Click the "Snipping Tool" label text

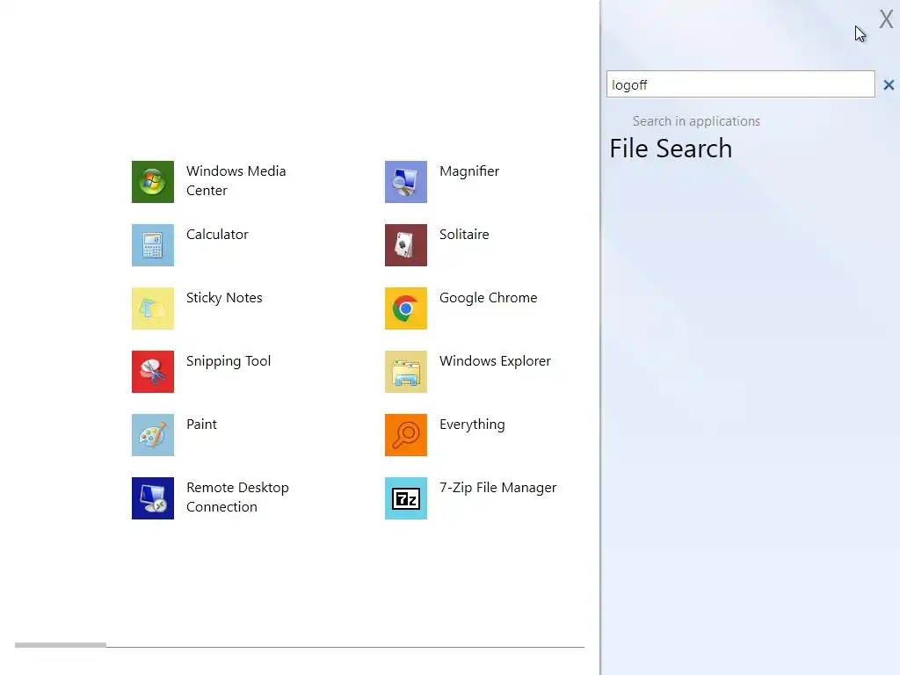(x=228, y=361)
